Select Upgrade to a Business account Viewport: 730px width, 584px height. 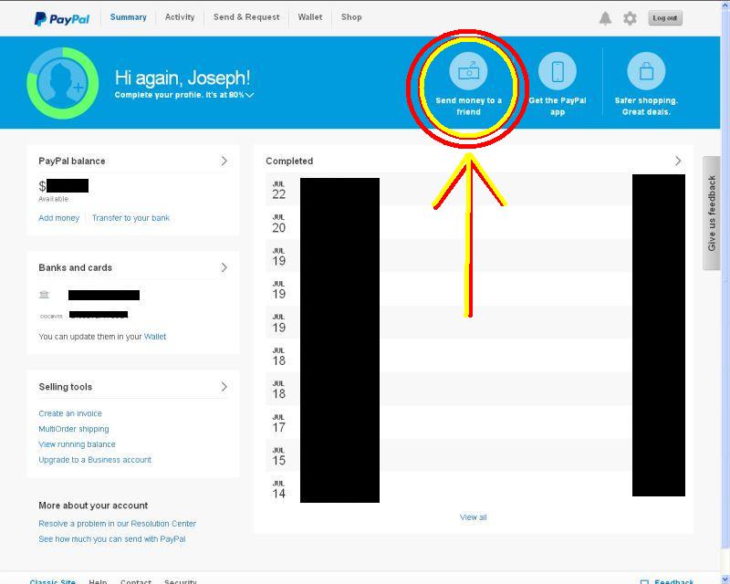pyautogui.click(x=95, y=460)
